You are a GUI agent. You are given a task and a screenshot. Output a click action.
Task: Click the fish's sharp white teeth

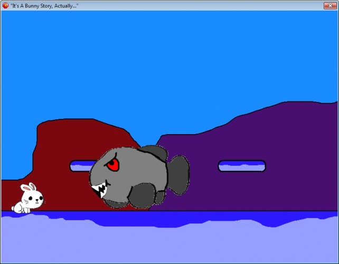pyautogui.click(x=100, y=190)
